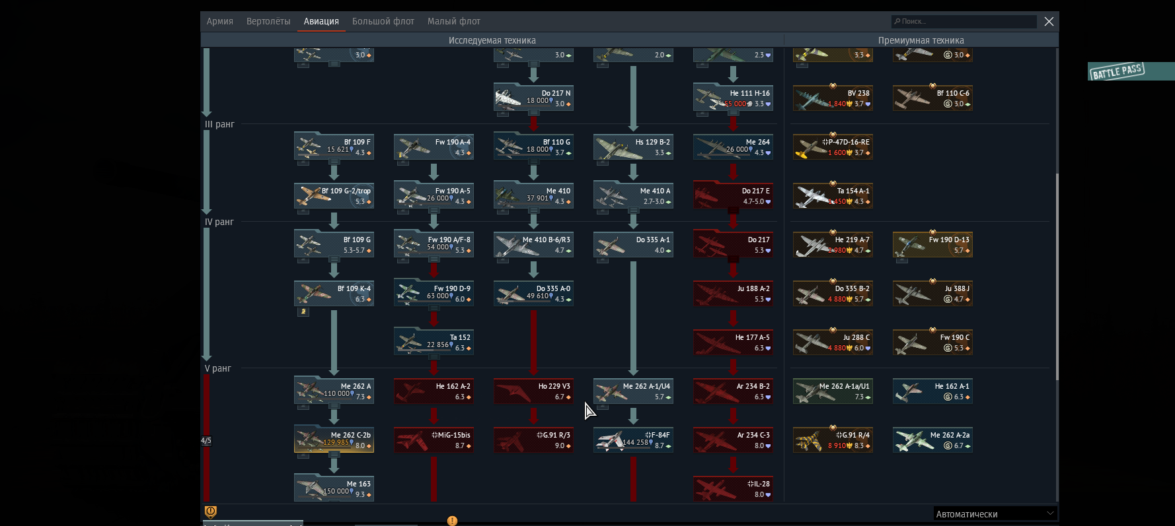Open the Вертолёты tab

268,21
